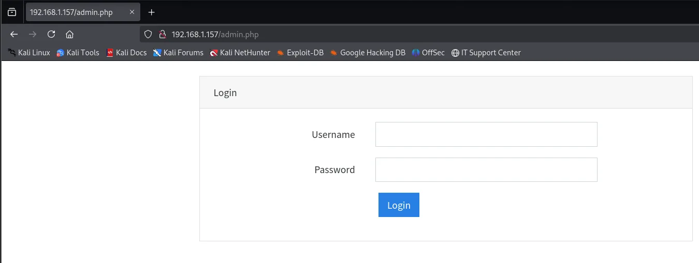Close the 192.168.1.157/admin.php tab
This screenshot has height=263, width=699.
(132, 12)
